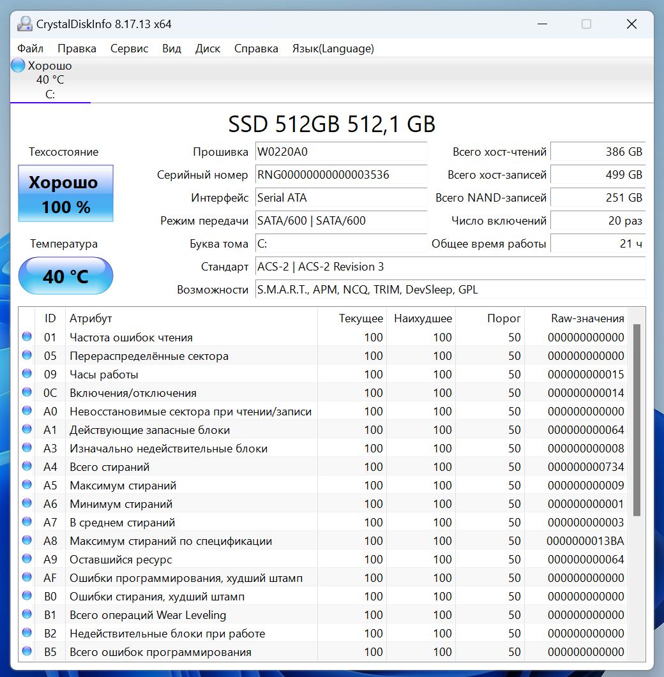Image resolution: width=664 pixels, height=677 pixels.
Task: Click the status orb for attribute A0
Action: (27, 411)
